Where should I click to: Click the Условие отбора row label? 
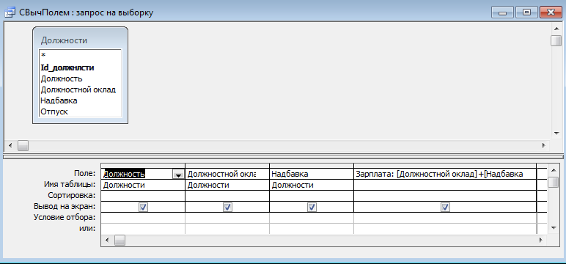(65, 217)
